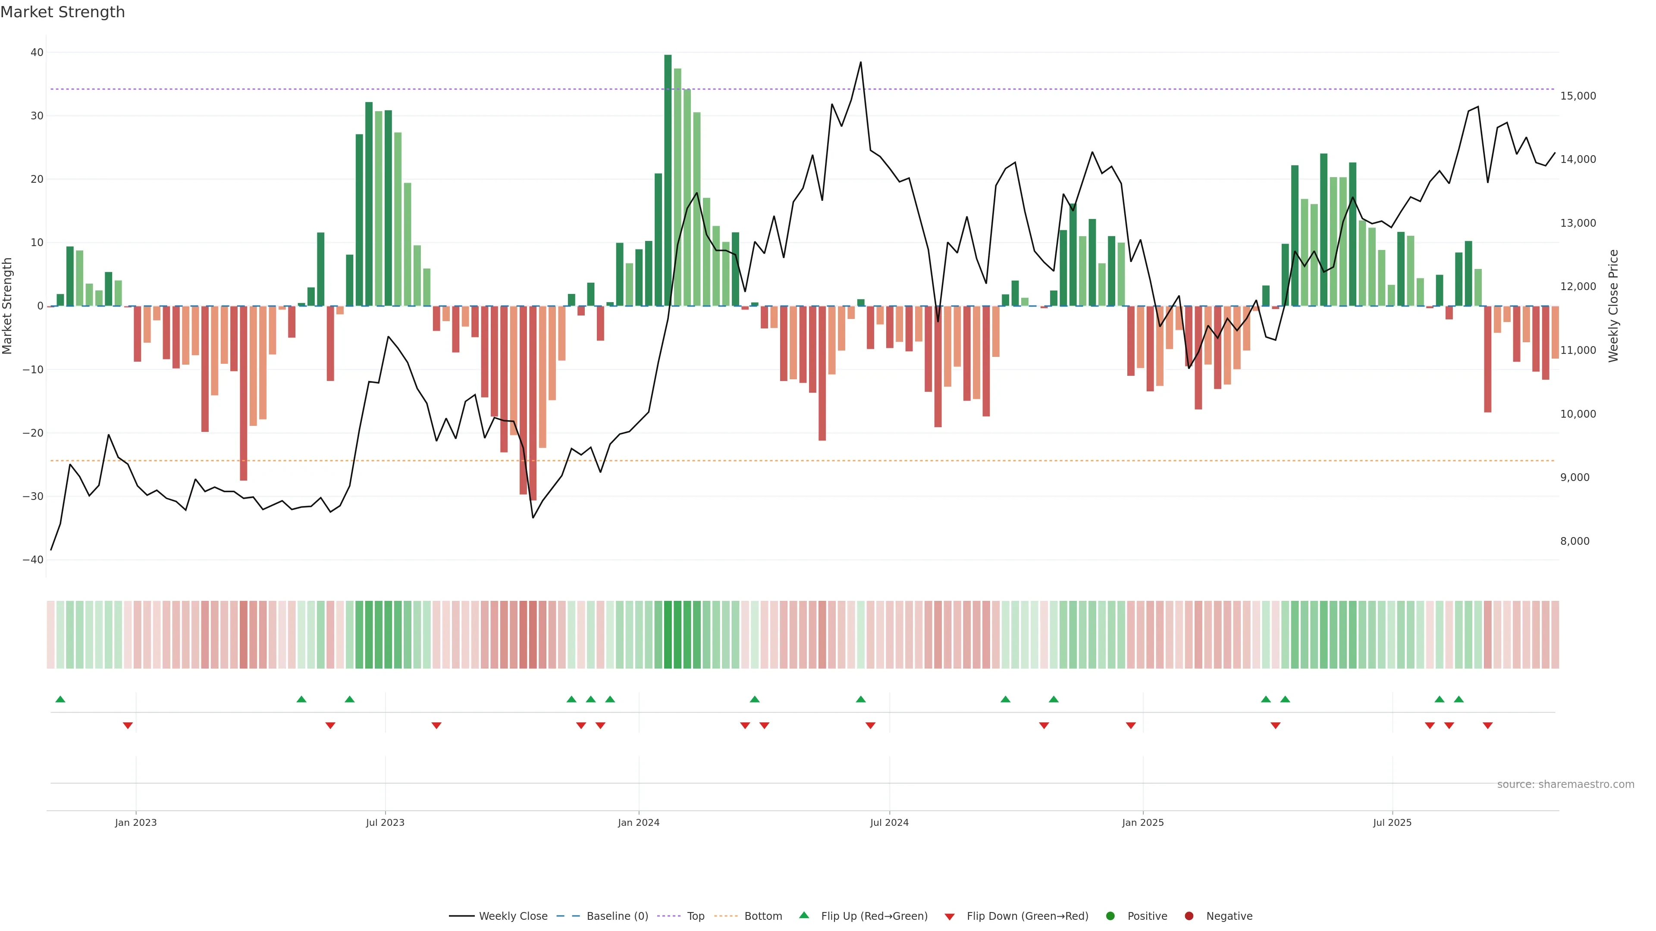This screenshot has width=1656, height=931.
Task: Click the darkest green cell in heat strip
Action: click(x=668, y=635)
